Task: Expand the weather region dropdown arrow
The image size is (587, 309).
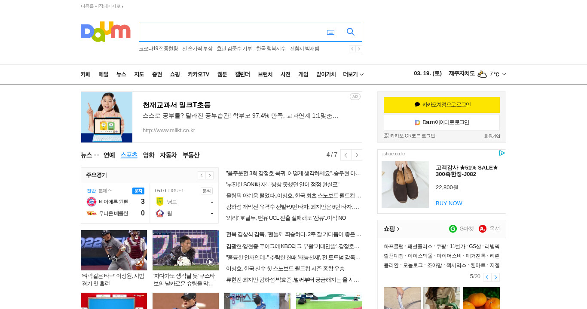Action: (504, 74)
